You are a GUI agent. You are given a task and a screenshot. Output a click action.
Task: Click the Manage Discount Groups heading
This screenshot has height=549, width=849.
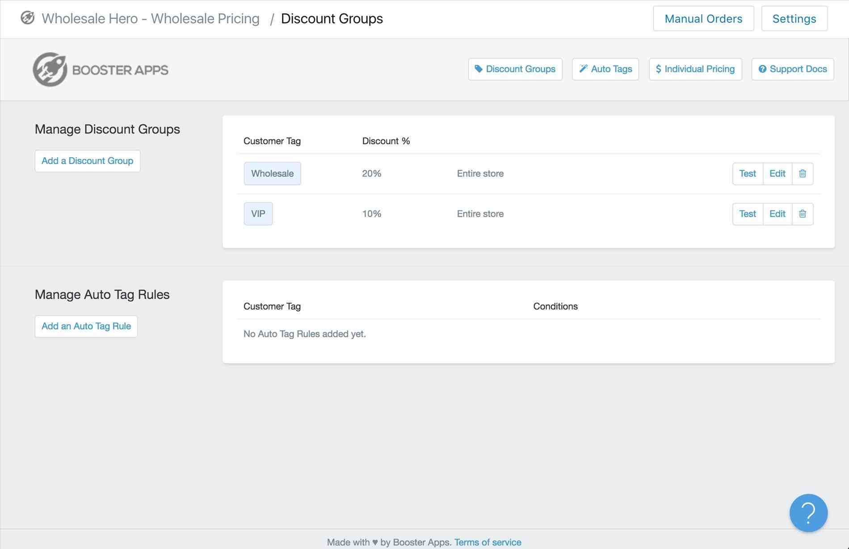tap(107, 129)
